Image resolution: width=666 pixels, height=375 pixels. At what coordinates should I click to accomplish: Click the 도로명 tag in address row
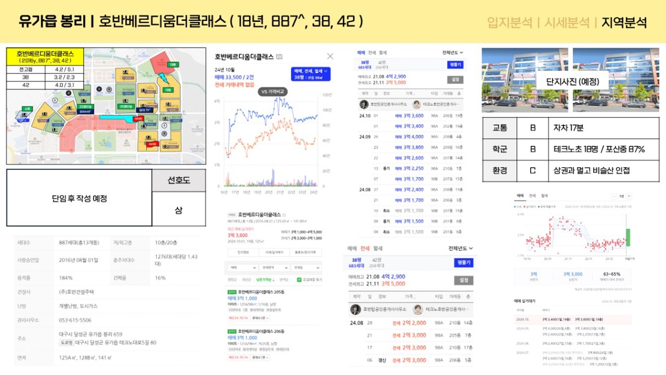point(66,343)
